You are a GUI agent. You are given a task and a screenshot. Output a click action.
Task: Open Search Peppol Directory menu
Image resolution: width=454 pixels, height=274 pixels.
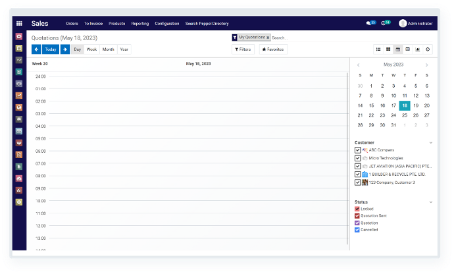(x=207, y=24)
